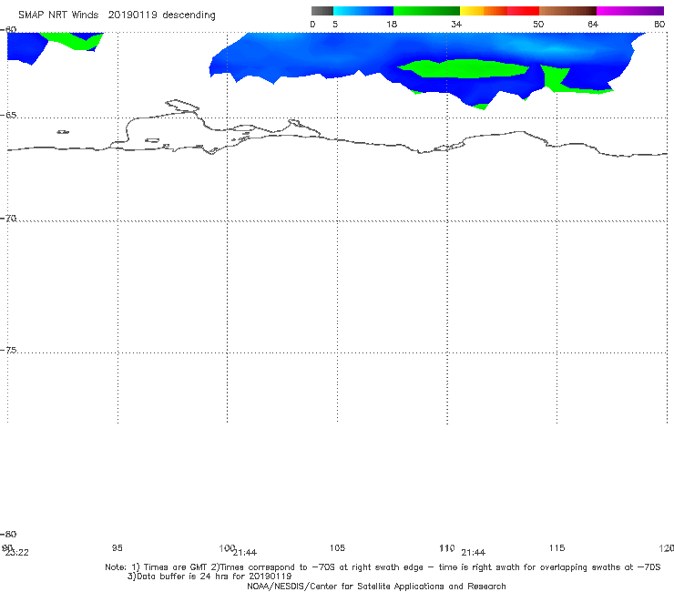Click the latitude label "-70"
This screenshot has width=674, height=592.
tap(8, 219)
